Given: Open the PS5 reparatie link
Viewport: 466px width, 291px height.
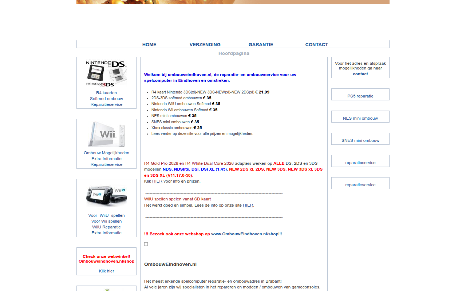Looking at the screenshot, I should [x=360, y=96].
